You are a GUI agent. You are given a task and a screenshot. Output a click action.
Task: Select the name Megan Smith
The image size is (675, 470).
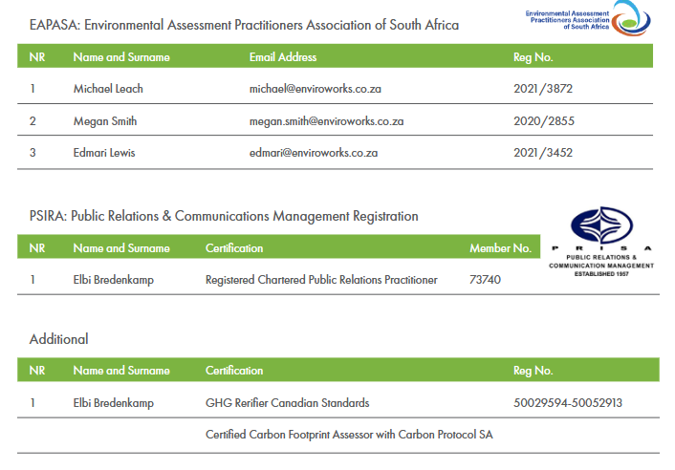[x=107, y=121]
